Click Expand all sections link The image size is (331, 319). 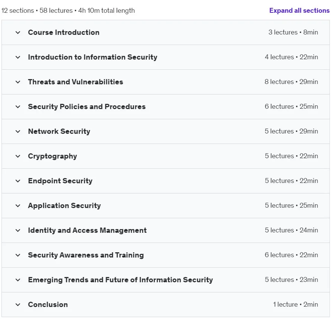coord(299,10)
